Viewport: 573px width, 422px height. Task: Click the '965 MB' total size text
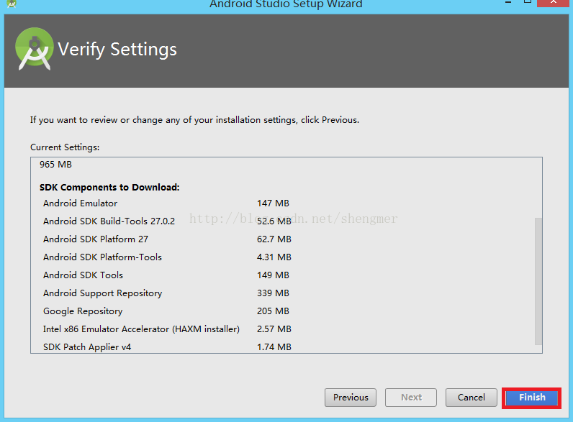[55, 165]
